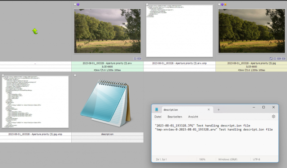The height and width of the screenshot is (168, 287).
Task: Click metadata badge icons below .arw thumbnail
Action: [x=137, y=59]
